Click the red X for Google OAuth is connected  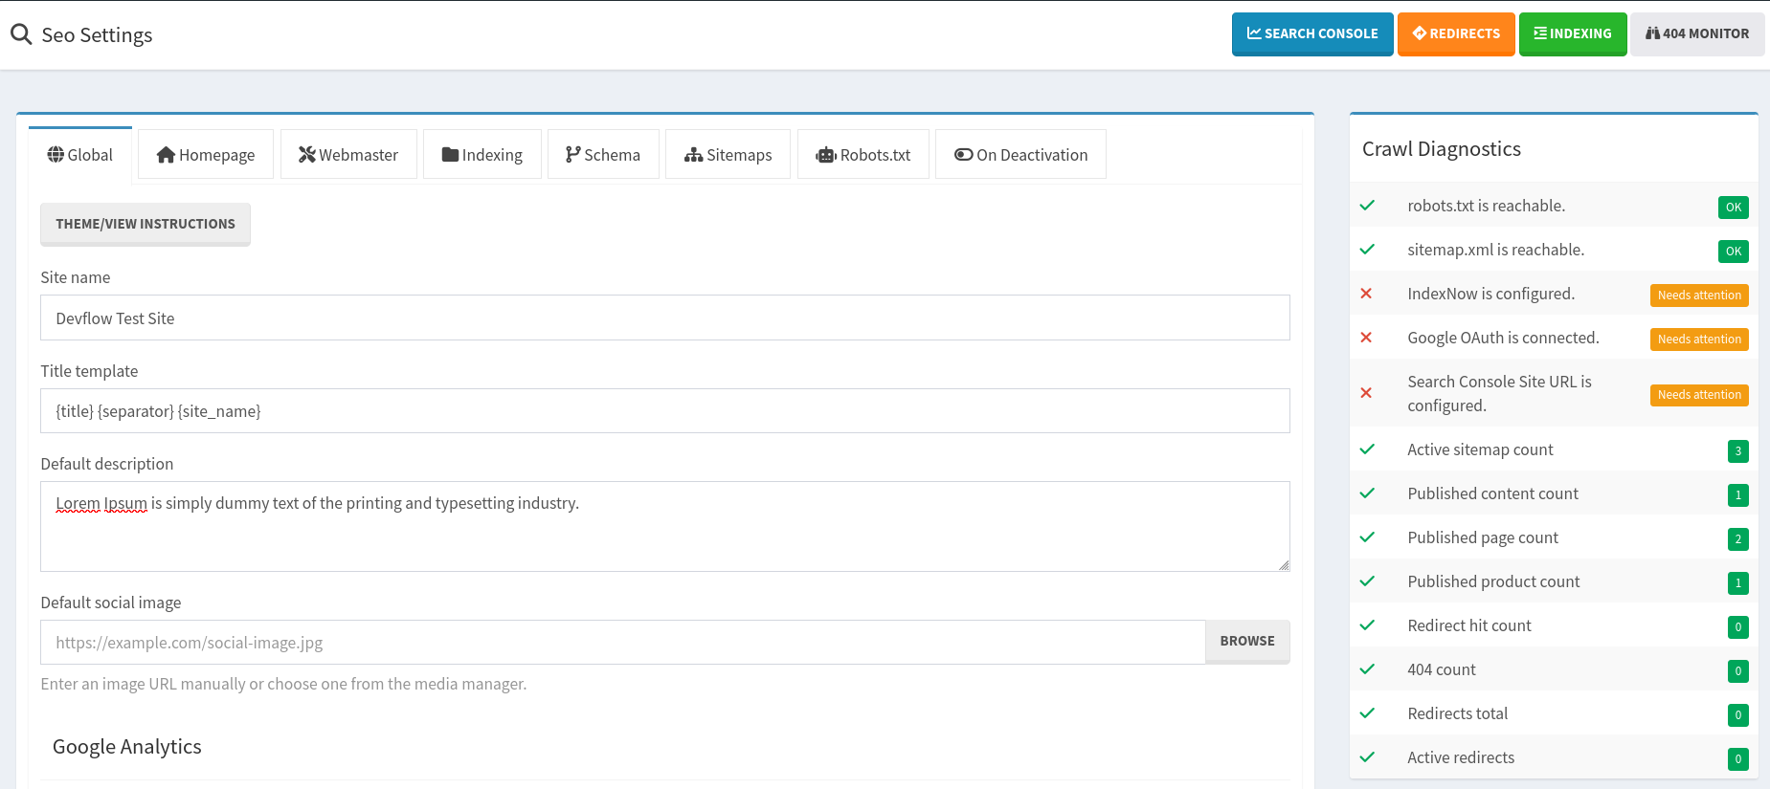click(1366, 338)
